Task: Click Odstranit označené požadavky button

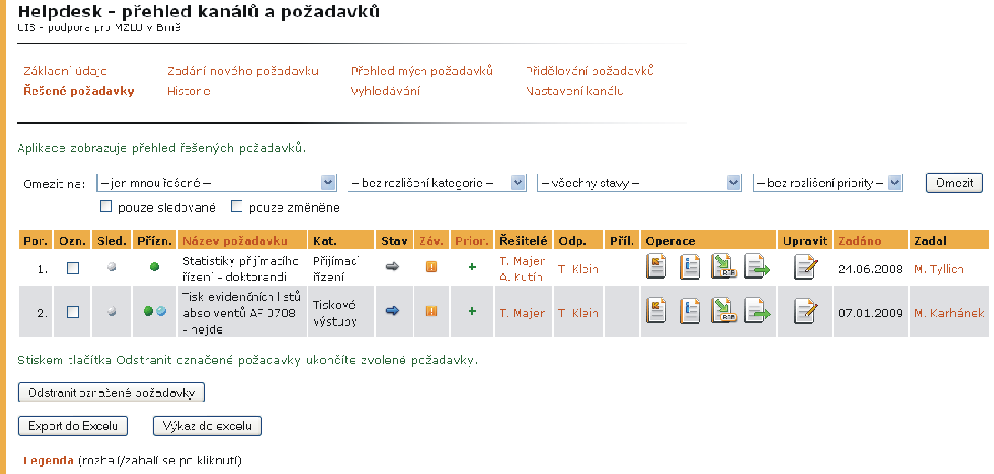Action: coord(111,392)
